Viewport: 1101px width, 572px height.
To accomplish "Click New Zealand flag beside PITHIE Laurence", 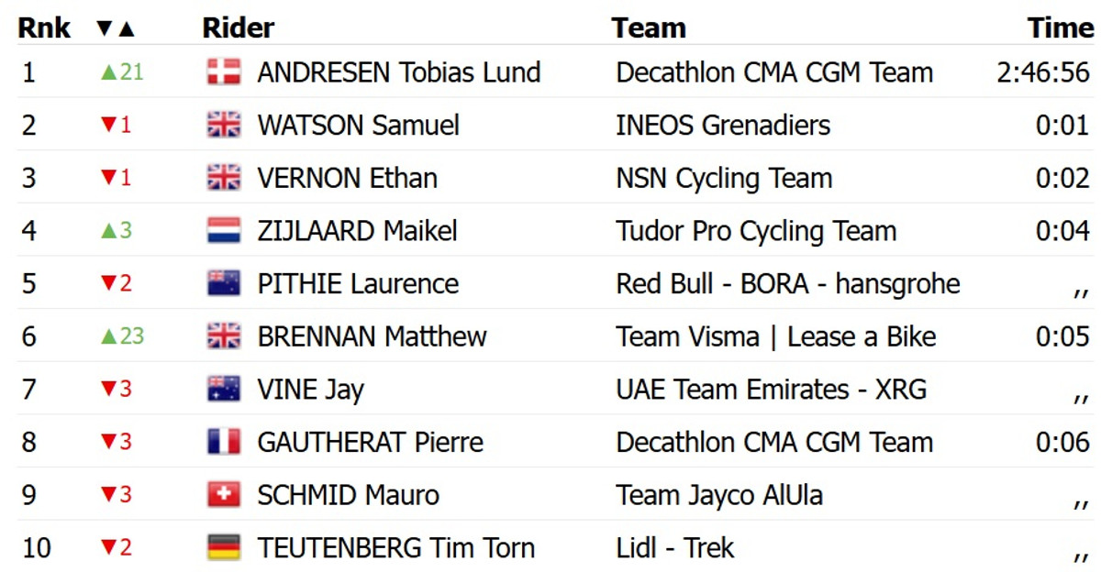I will tap(224, 283).
